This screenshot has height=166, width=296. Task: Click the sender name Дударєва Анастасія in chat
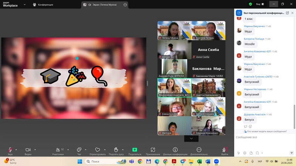click(255, 114)
